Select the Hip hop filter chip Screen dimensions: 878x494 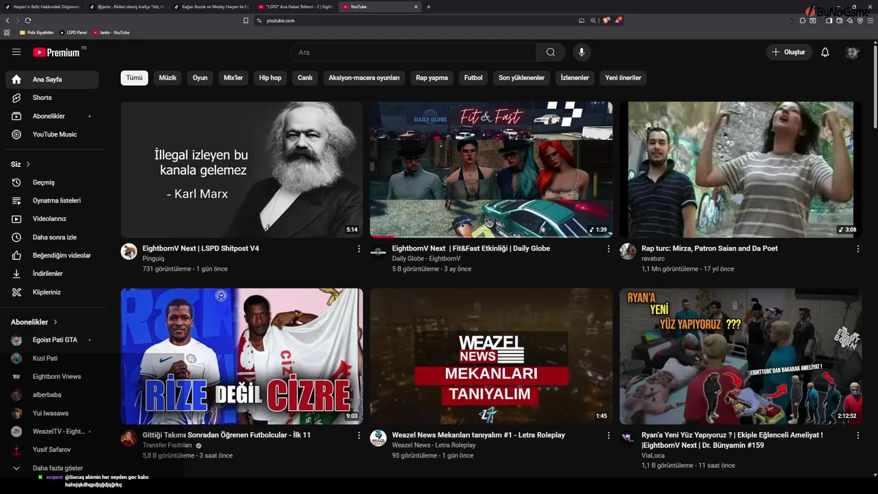pos(270,78)
